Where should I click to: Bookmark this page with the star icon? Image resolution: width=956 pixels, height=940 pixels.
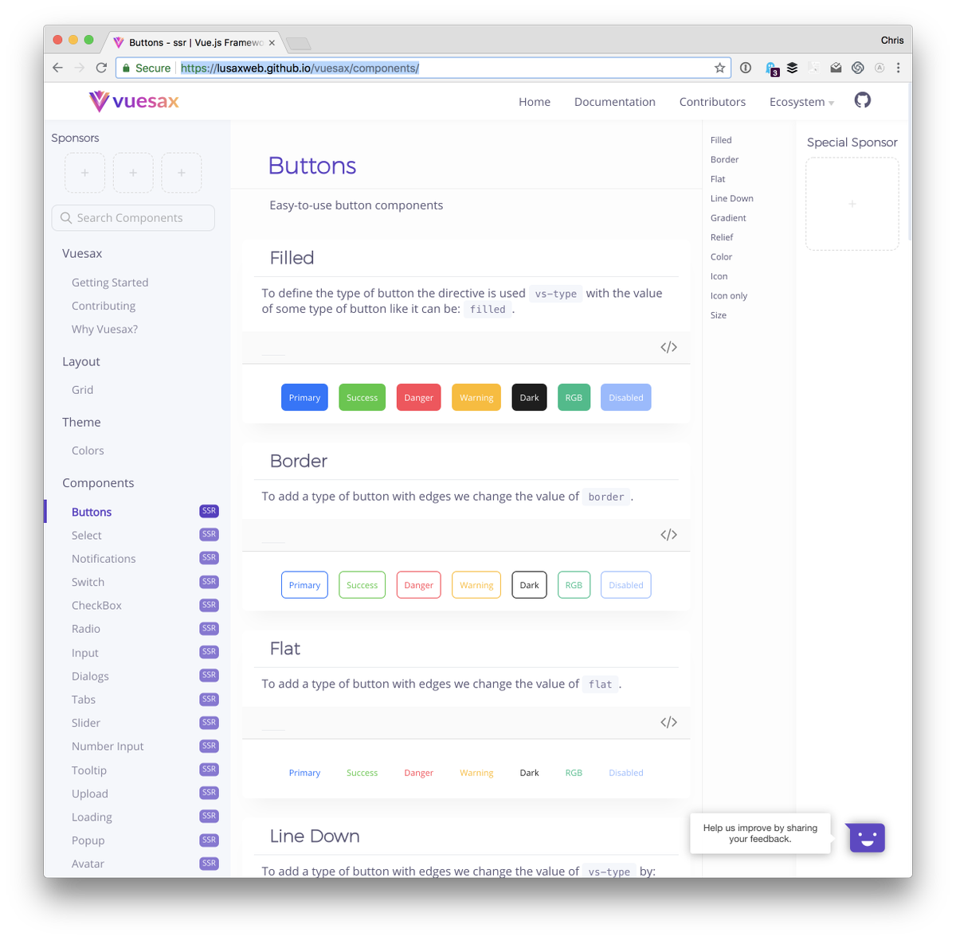click(719, 68)
